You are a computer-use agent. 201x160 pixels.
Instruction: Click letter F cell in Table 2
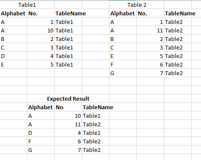[123, 64]
